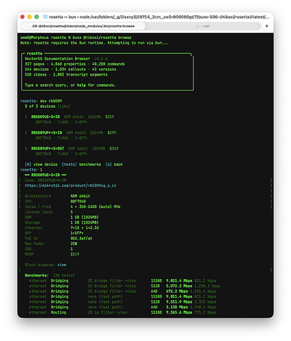Open the mikrotik.com product URL link

(70, 186)
